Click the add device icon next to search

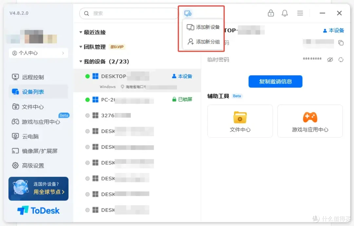pyautogui.click(x=187, y=13)
